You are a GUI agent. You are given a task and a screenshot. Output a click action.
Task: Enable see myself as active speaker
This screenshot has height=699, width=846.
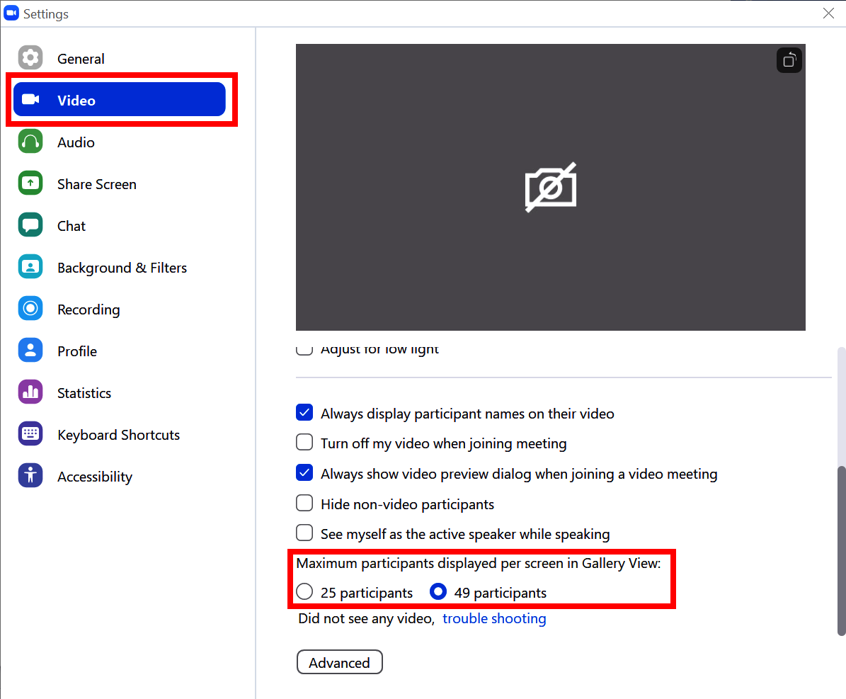tap(304, 533)
